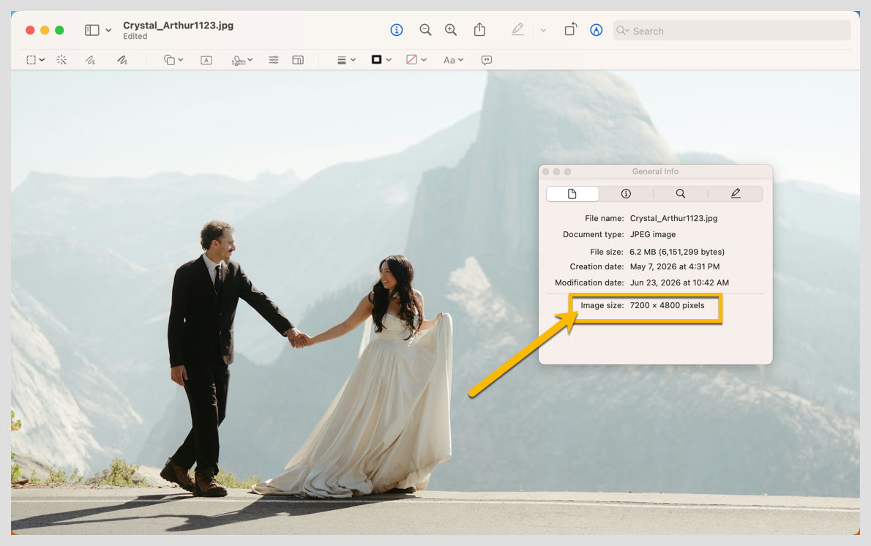
Task: Switch to the Annotations pencil tab
Action: pos(736,194)
